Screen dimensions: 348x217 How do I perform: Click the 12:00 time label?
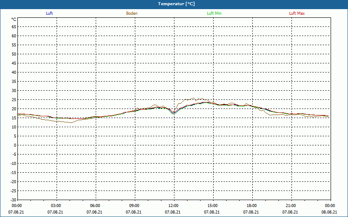click(x=174, y=206)
